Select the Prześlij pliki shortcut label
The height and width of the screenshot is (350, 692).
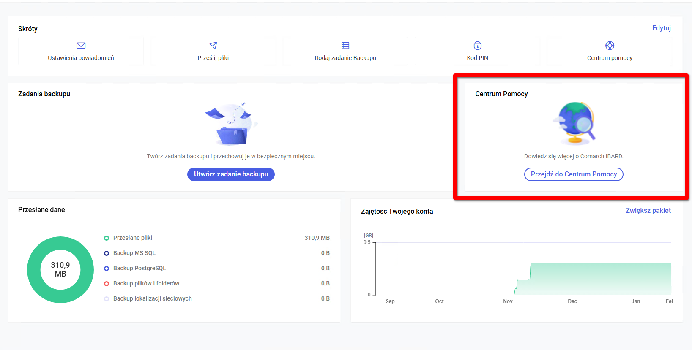pyautogui.click(x=213, y=58)
